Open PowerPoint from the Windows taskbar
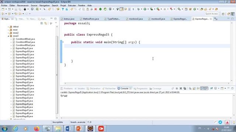 coord(79,129)
